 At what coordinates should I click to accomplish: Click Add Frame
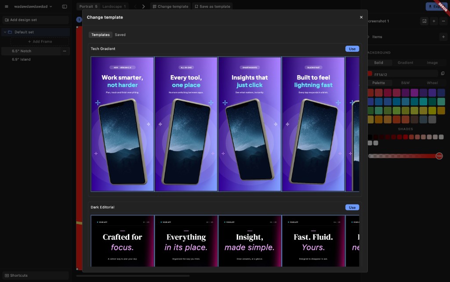[x=40, y=42]
